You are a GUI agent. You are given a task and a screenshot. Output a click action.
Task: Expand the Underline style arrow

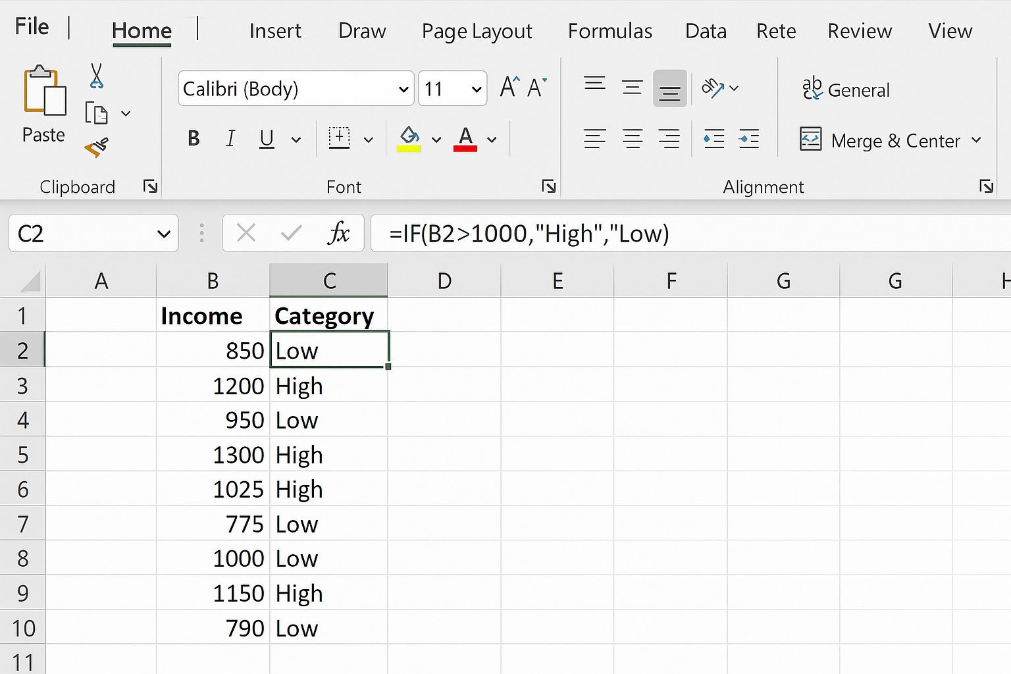click(296, 140)
